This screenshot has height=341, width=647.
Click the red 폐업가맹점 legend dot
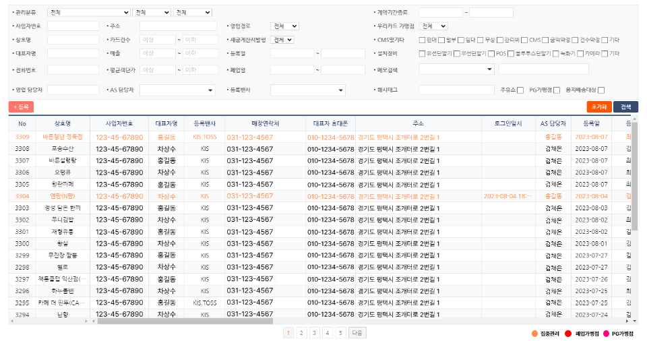(568, 334)
